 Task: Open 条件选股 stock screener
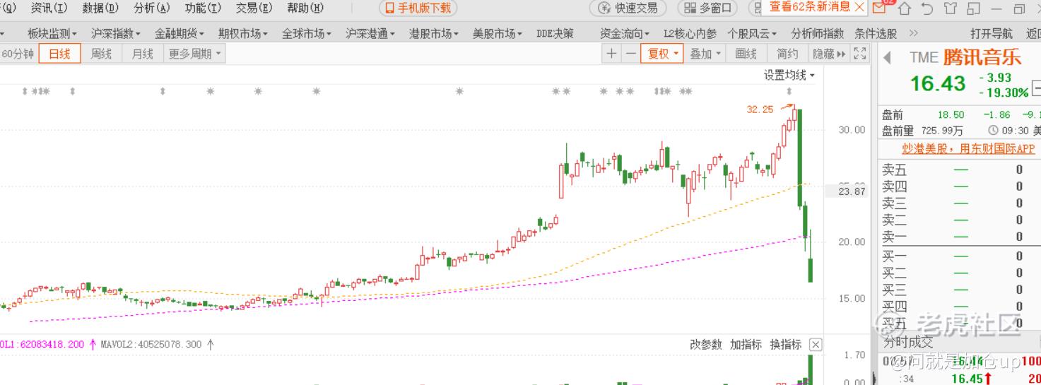[x=876, y=33]
